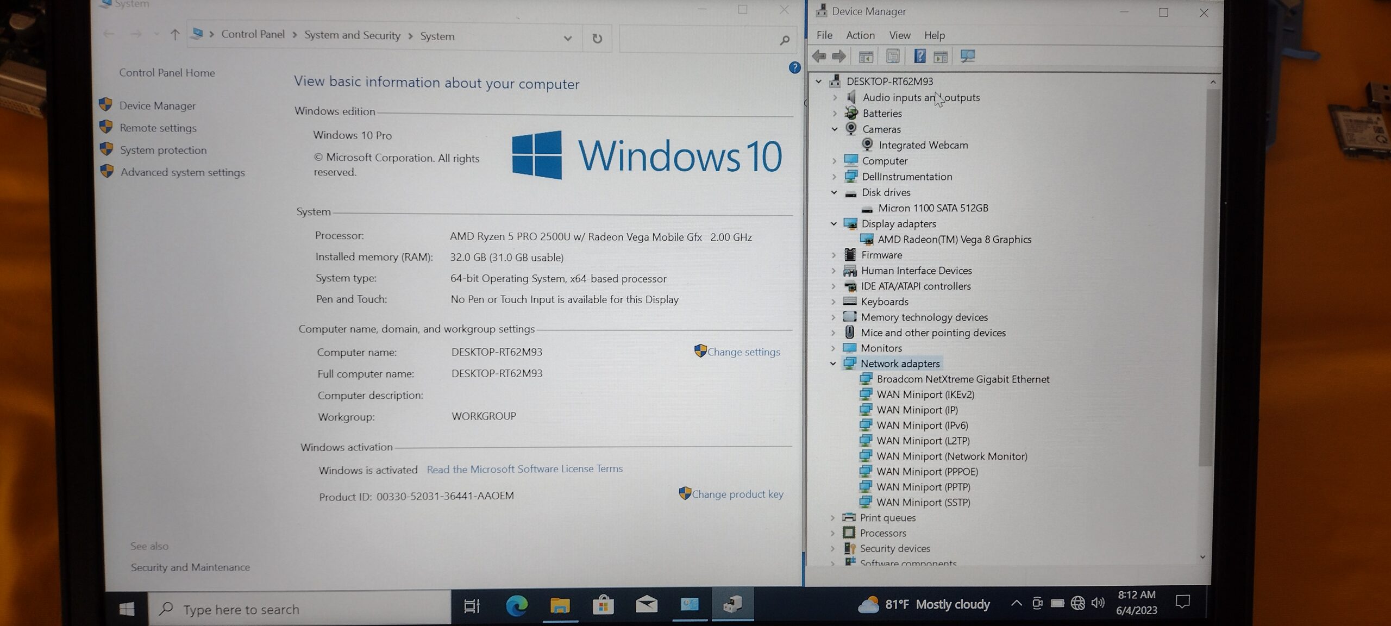Click the refresh button beside the address bar
1391x626 pixels.
click(x=597, y=39)
